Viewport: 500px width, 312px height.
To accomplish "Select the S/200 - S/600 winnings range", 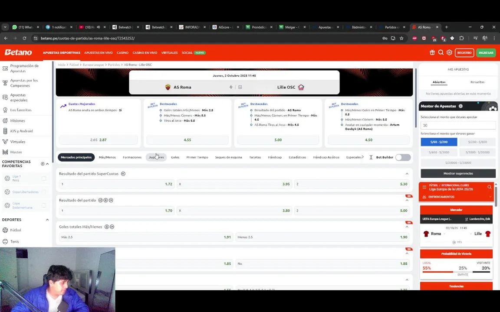I will pos(477,142).
